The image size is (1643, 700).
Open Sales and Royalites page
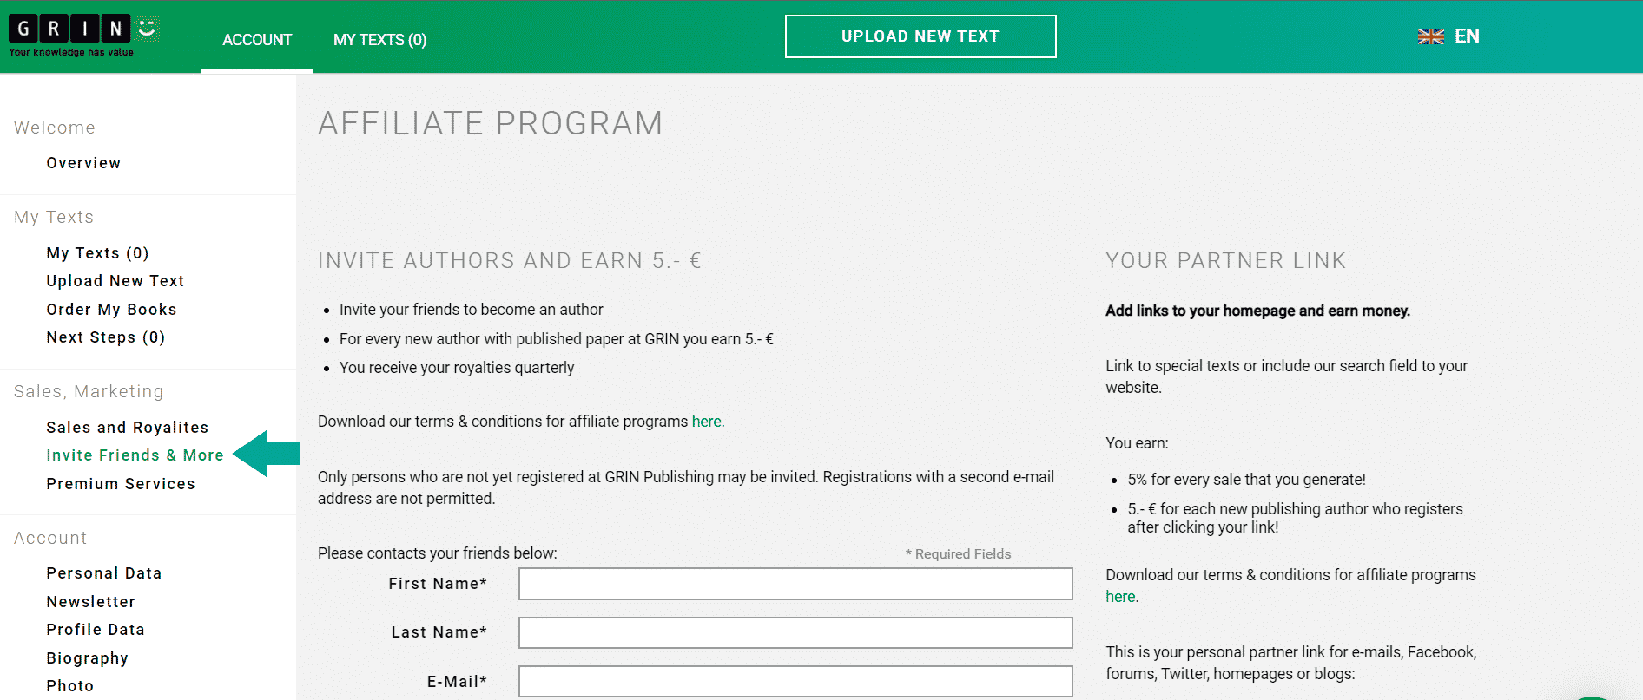point(127,428)
